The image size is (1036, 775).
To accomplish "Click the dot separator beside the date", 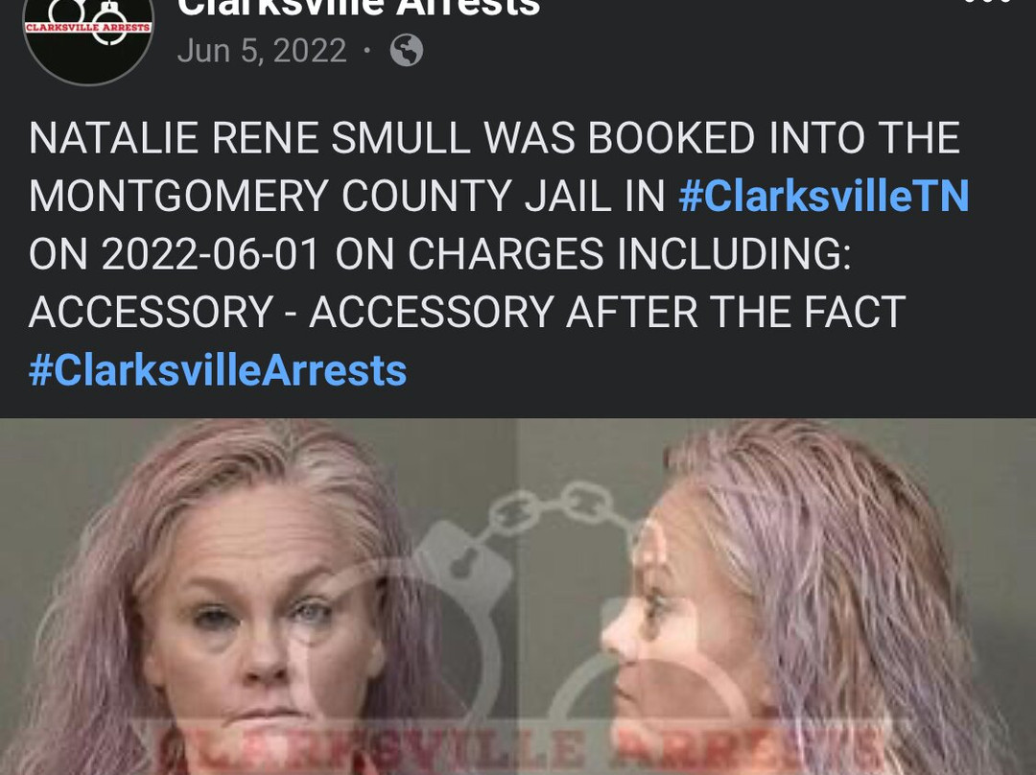I will click(367, 51).
